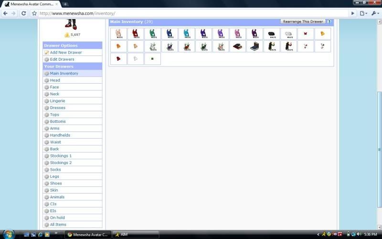Bookmark page with the star icon
The width and height of the screenshot is (382, 239).
[x=34, y=13]
